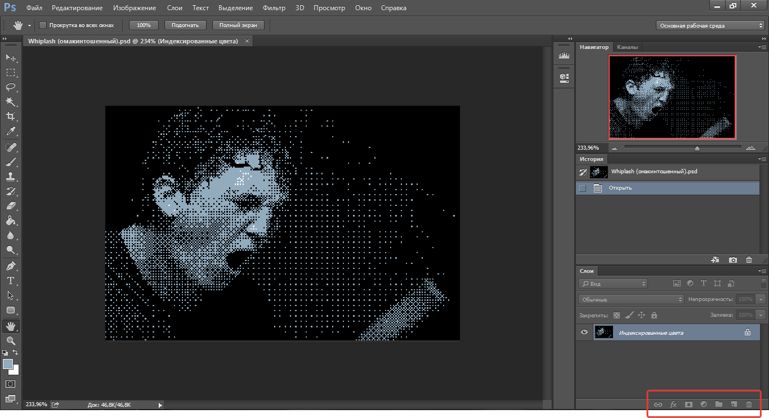Add a layer mask
Image resolution: width=769 pixels, height=418 pixels.
pos(688,404)
